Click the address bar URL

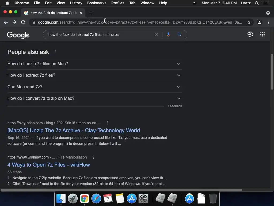tap(140, 22)
